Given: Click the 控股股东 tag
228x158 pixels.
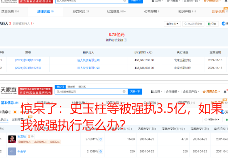Looking at the screenshot, I should click(55, 142).
